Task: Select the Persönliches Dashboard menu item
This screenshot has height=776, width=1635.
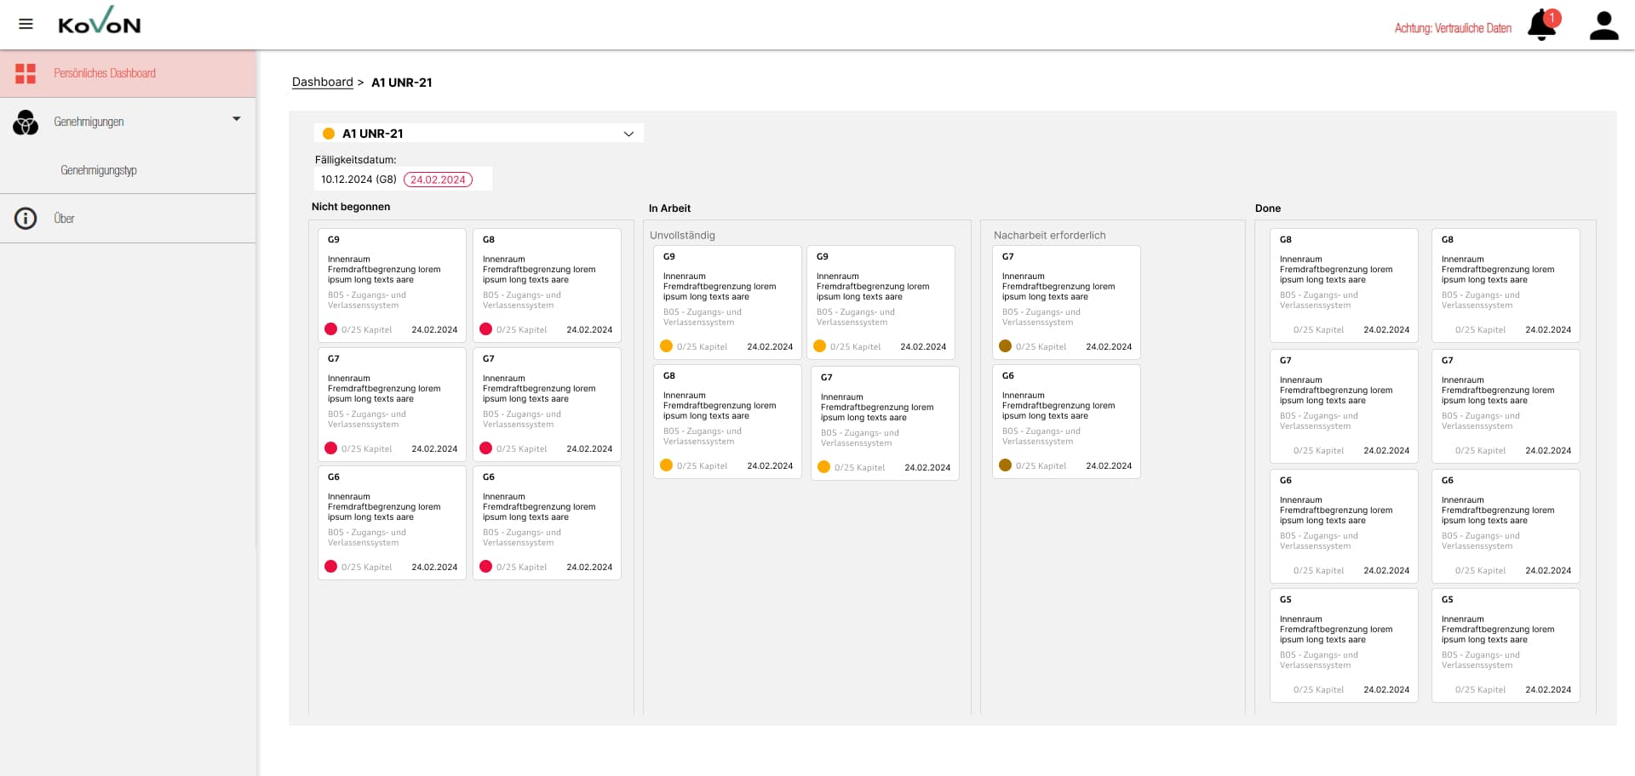Action: (x=105, y=73)
